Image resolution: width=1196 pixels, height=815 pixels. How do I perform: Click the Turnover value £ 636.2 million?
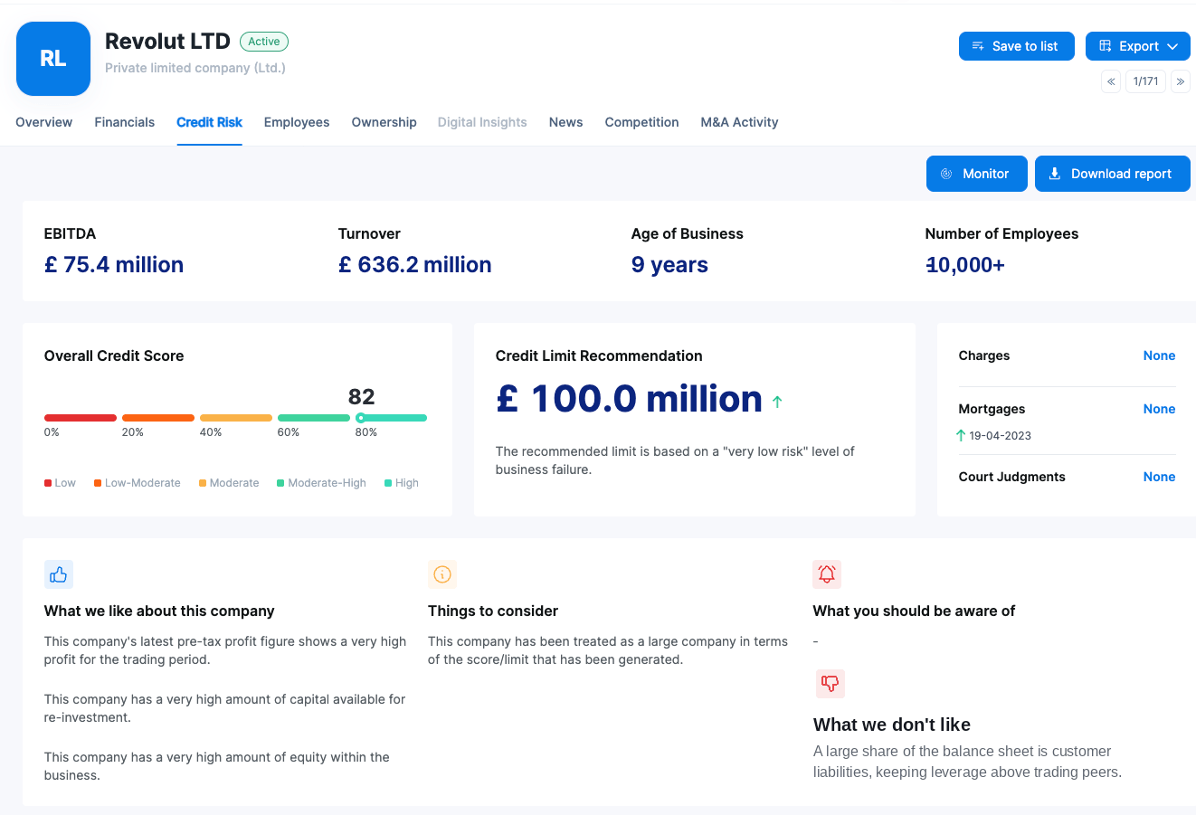pyautogui.click(x=415, y=265)
